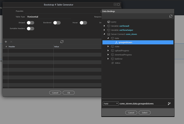This screenshot has width=184, height=124.
Task: Toggle the Hover option
Action: tap(83, 23)
